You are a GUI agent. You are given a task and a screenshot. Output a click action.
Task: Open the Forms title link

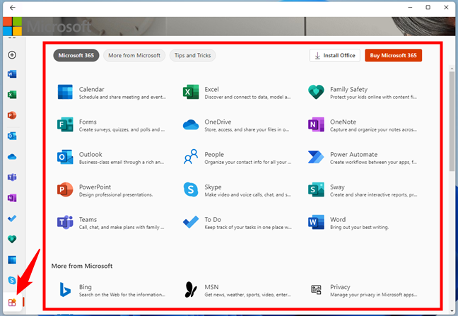88,122
